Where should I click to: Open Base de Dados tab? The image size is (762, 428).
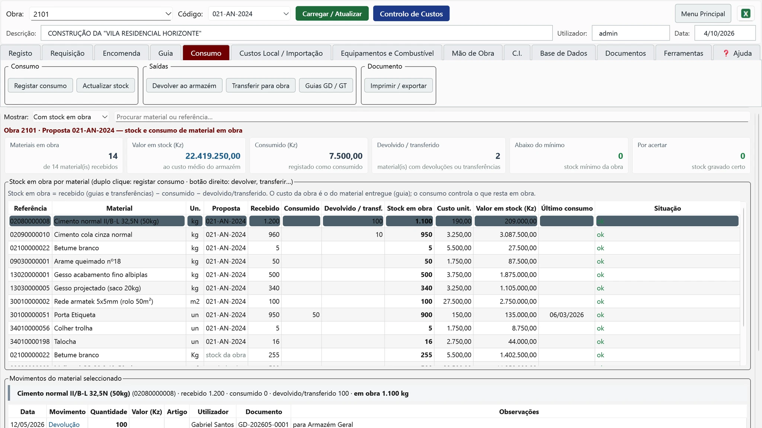tap(564, 53)
